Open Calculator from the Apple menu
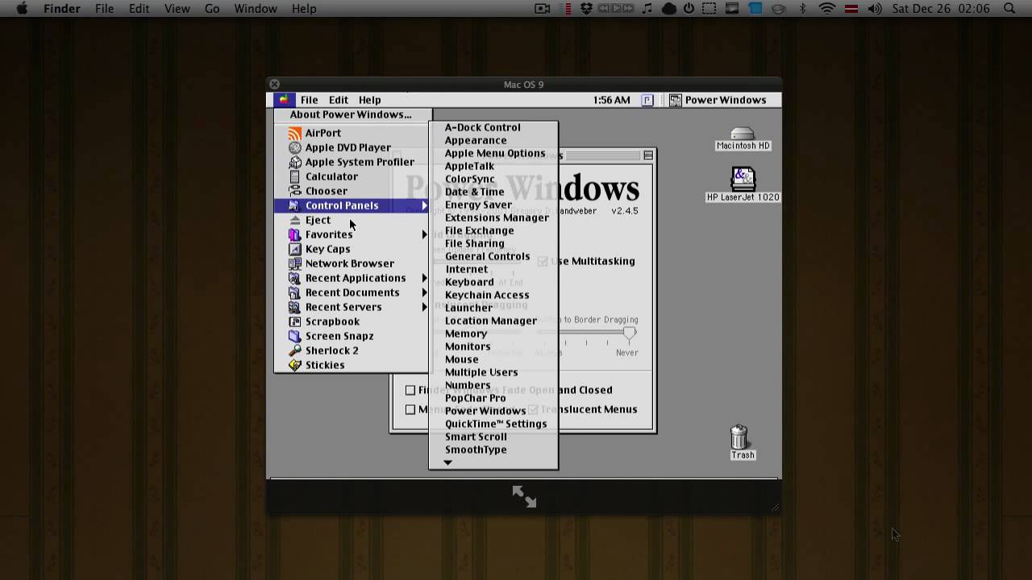This screenshot has height=580, width=1032. point(352,176)
